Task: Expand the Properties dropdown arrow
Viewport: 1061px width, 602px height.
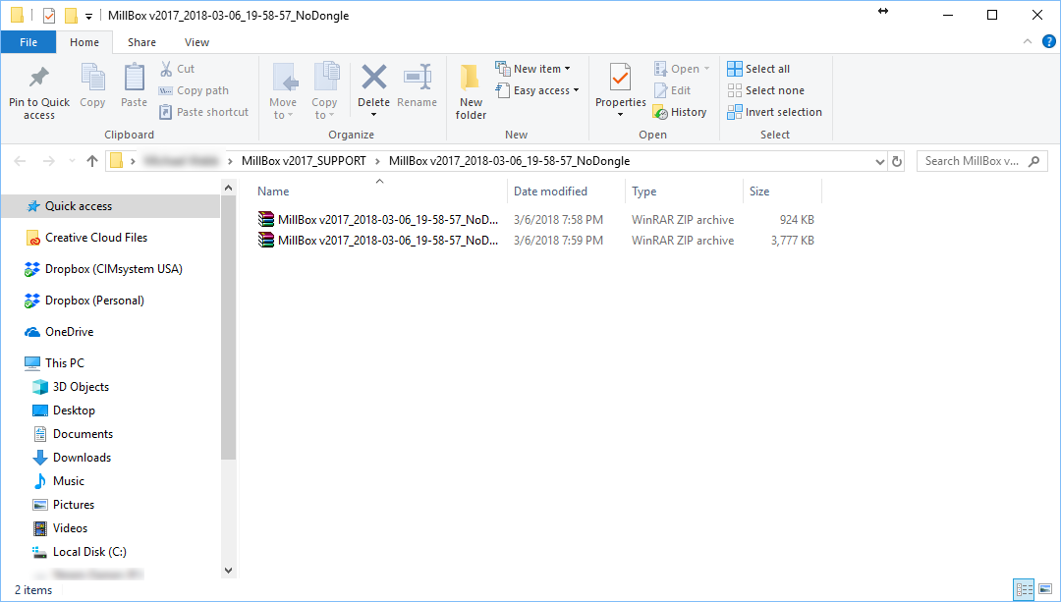Action: 620,115
